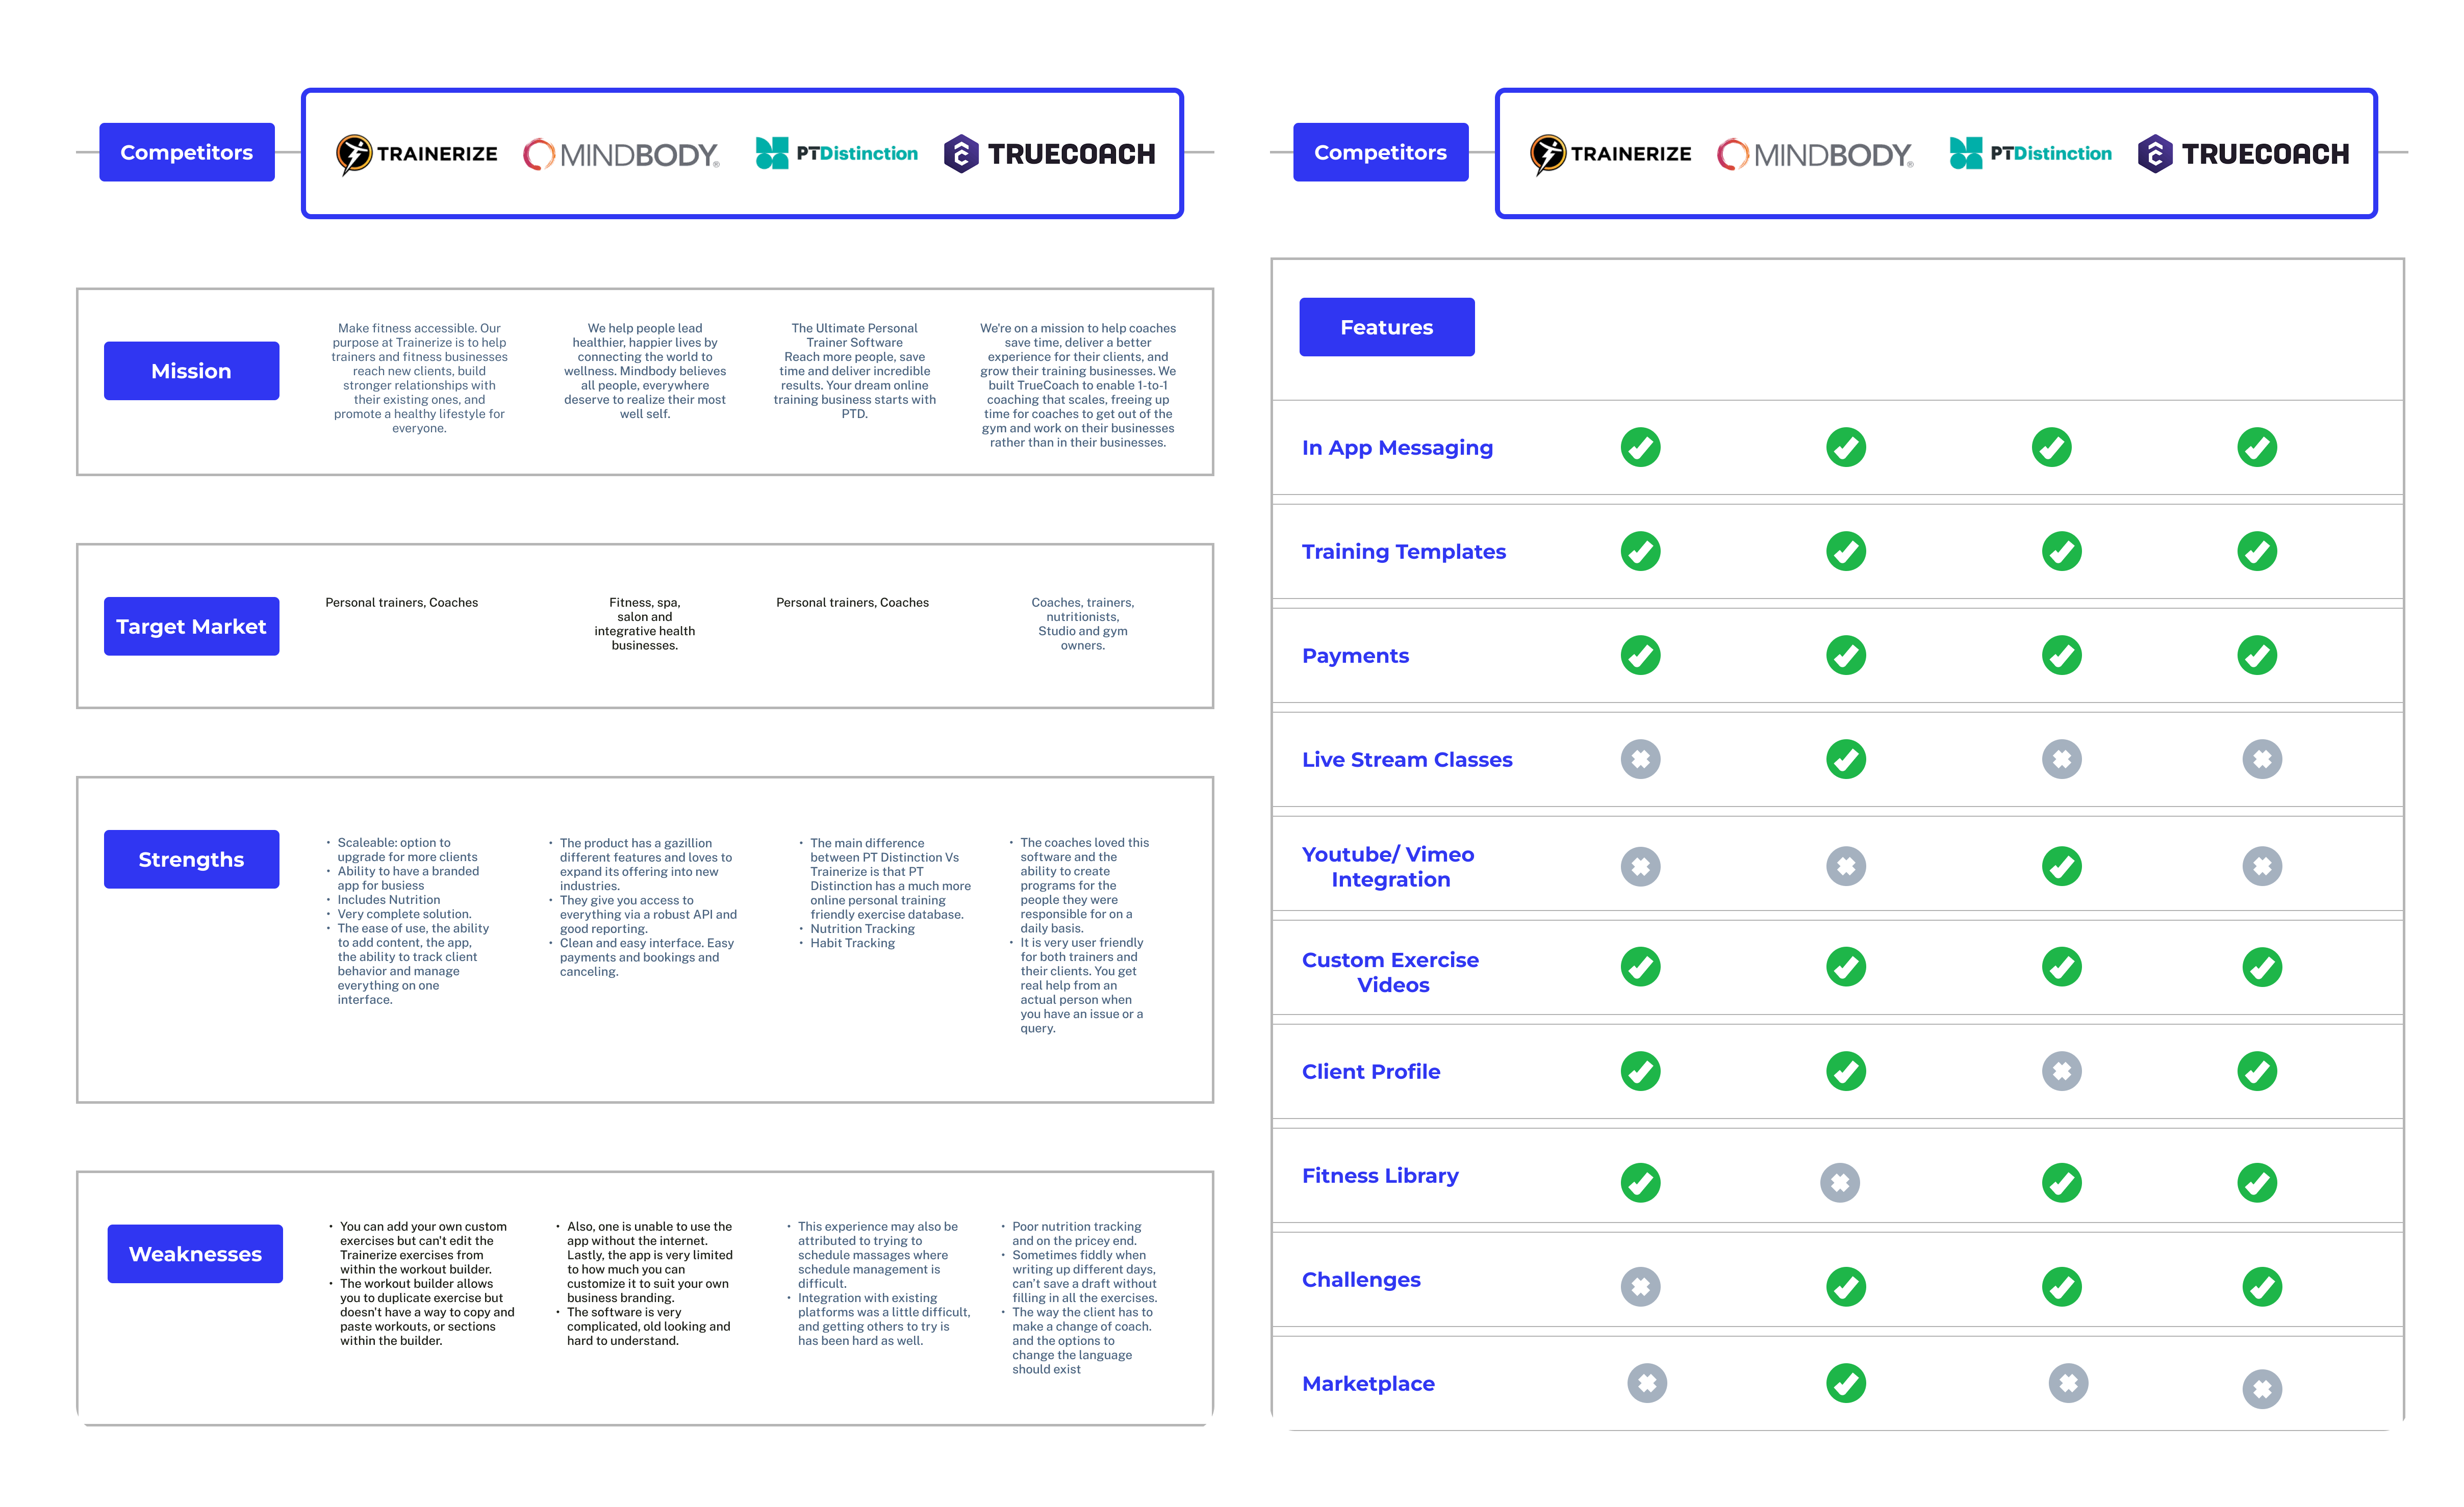Click the PT Distinction logo above the Mission table
This screenshot has height=1507, width=2464.
836,153
